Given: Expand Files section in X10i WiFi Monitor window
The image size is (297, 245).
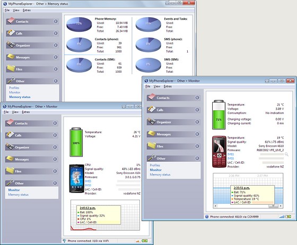Looking at the screenshot, I should pyautogui.click(x=55, y=171).
